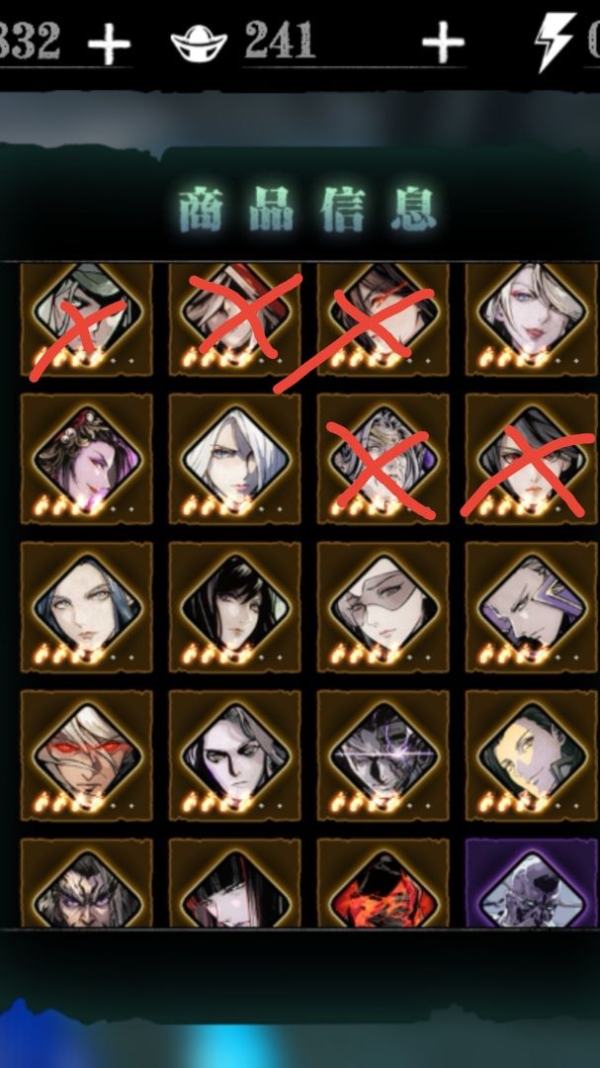Screen dimensions: 600x1068
Task: Select the wild-haired bearded old man portrait
Action: click(x=87, y=883)
